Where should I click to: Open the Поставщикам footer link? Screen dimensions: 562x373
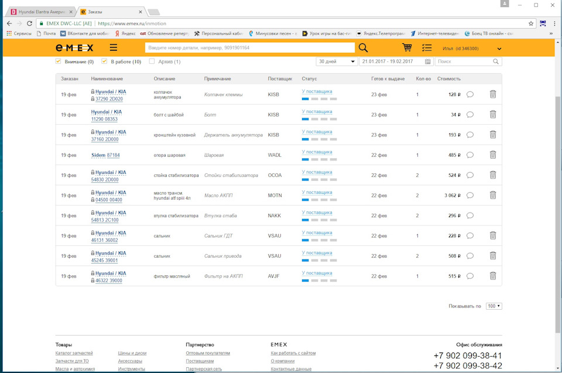tap(200, 361)
